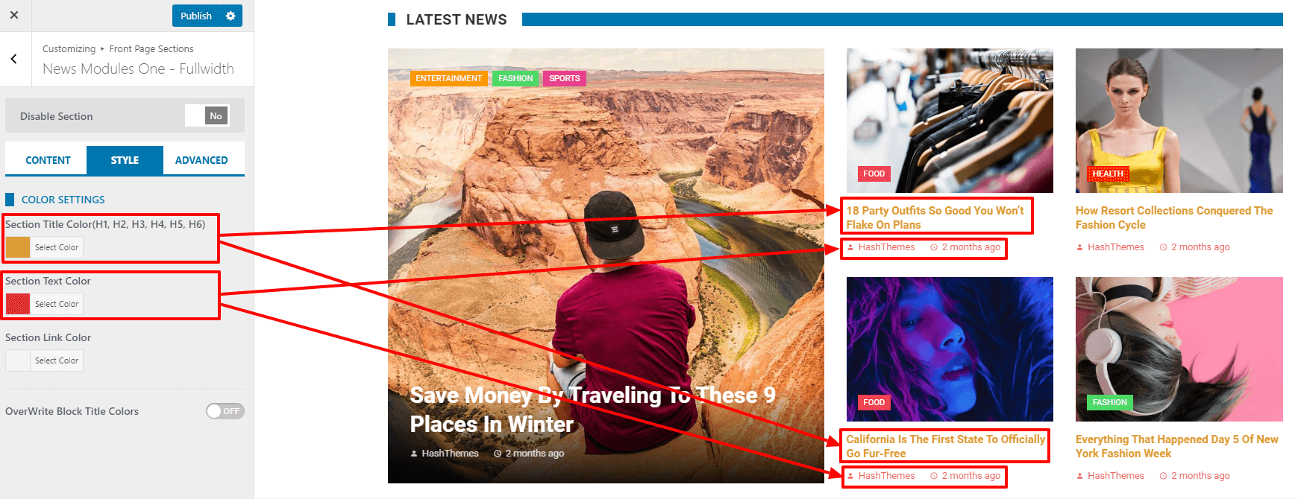Turn on OverWrite Block Title Colors
This screenshot has height=499, width=1298.
pos(225,411)
